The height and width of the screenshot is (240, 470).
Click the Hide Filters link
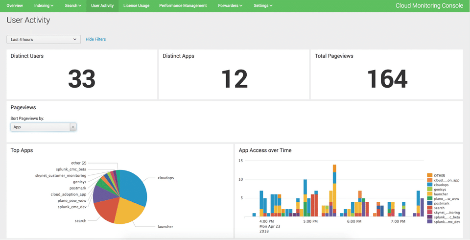coord(95,39)
